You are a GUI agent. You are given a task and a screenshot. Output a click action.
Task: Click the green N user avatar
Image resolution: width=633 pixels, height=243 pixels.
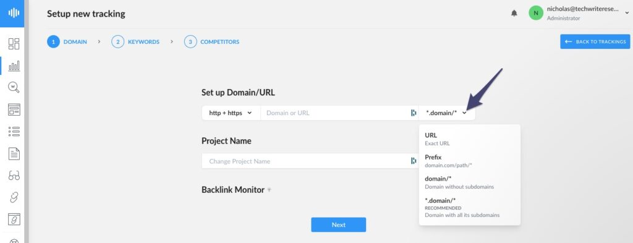536,14
